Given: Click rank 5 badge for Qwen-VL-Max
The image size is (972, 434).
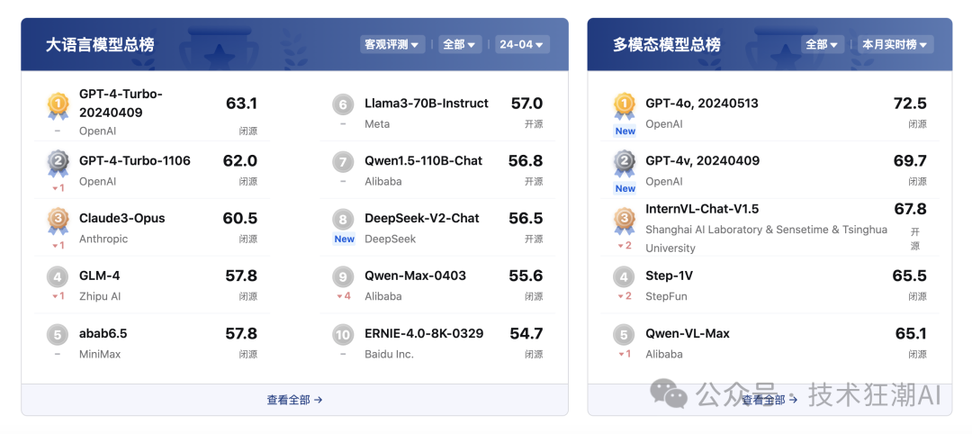Looking at the screenshot, I should [x=625, y=335].
